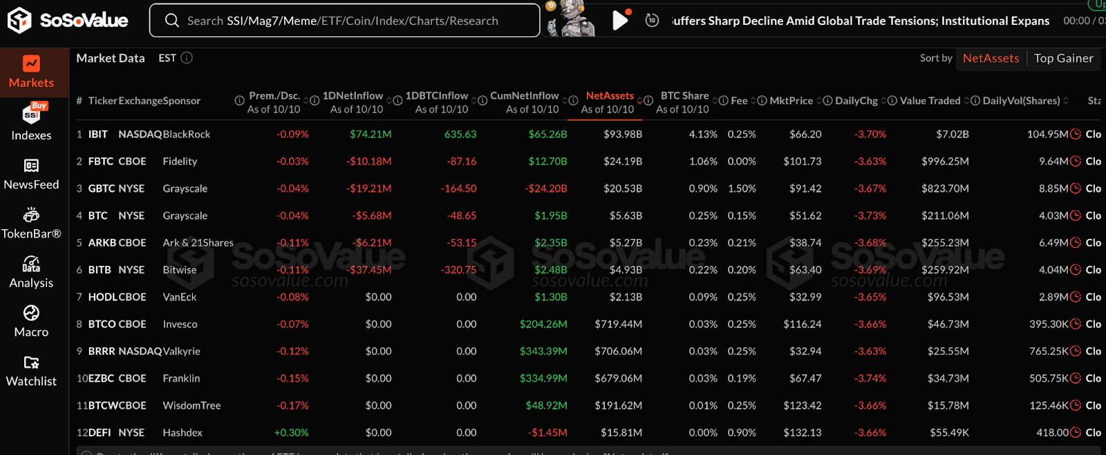Show the info tooltip for 1DNetInflow column
Image resolution: width=1106 pixels, height=455 pixels.
pos(315,101)
